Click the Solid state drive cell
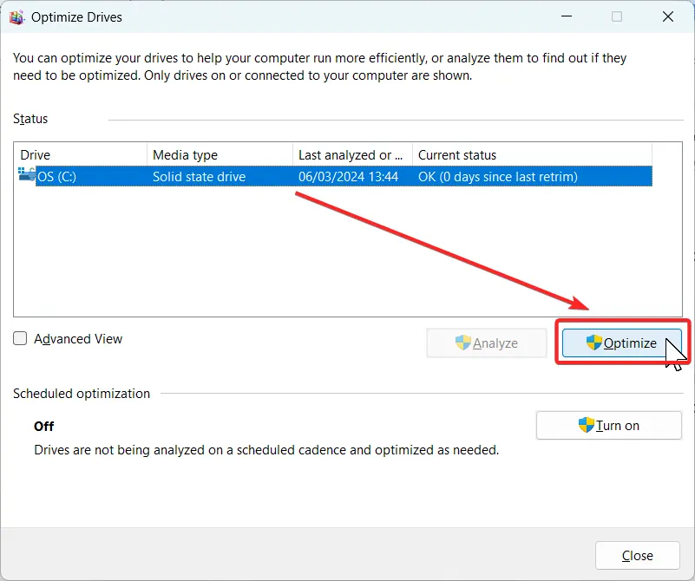 click(199, 177)
